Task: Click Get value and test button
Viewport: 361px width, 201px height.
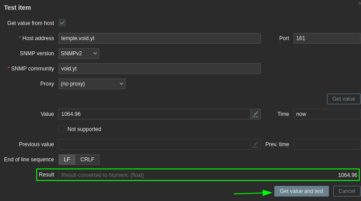Action: [302, 191]
